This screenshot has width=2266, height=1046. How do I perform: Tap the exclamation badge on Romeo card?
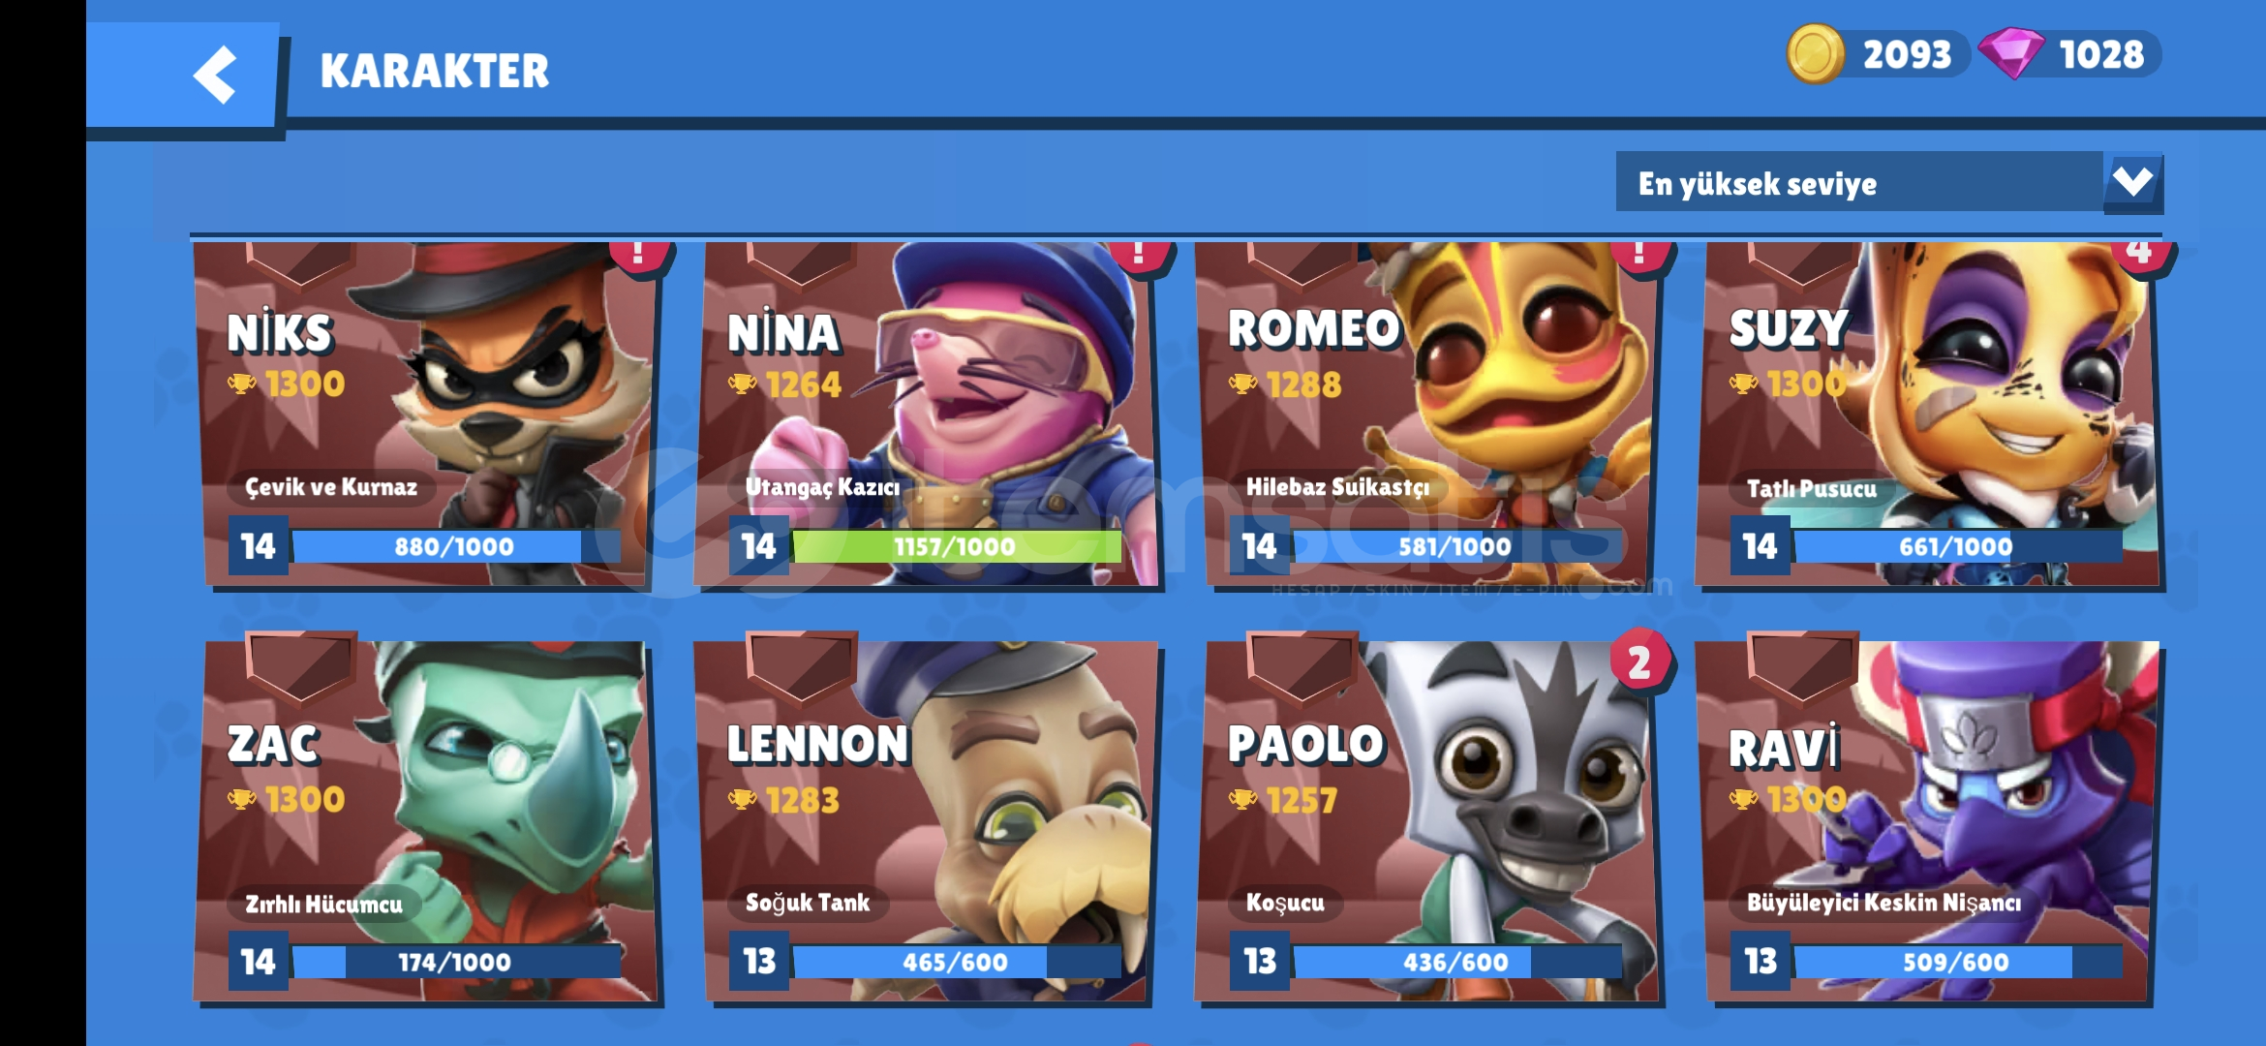pyautogui.click(x=1639, y=254)
